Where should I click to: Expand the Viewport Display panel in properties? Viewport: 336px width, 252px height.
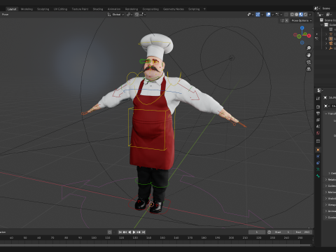coord(330,204)
